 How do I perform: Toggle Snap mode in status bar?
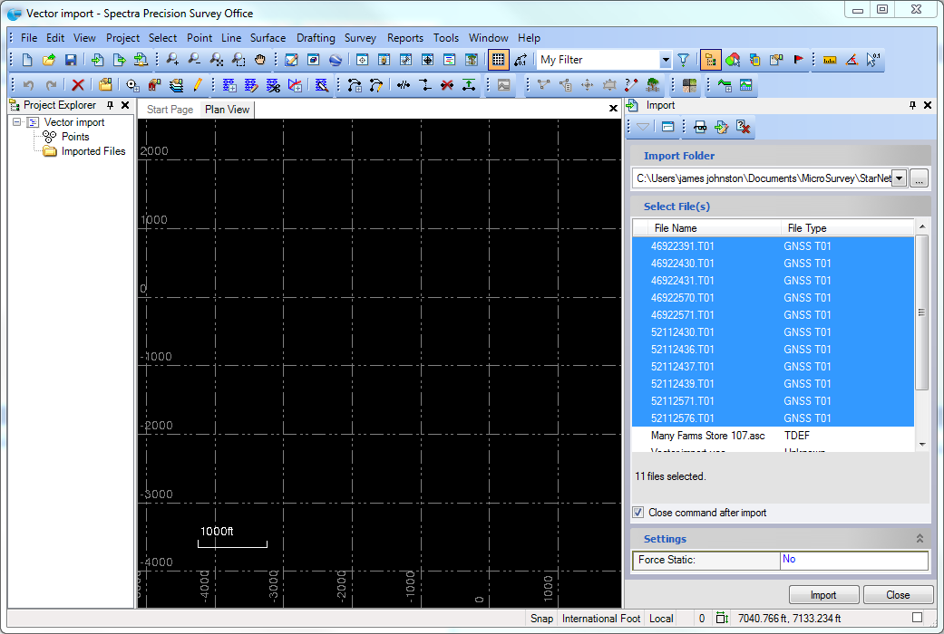pyautogui.click(x=541, y=619)
